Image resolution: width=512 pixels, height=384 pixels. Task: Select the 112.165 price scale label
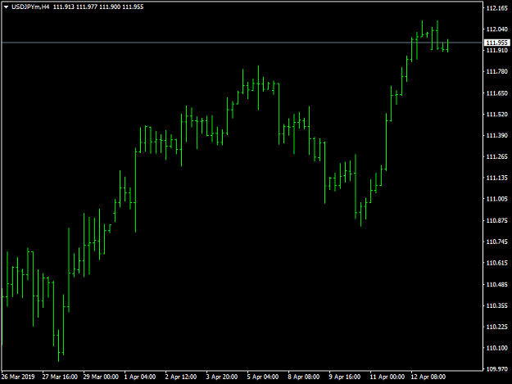tap(497, 8)
